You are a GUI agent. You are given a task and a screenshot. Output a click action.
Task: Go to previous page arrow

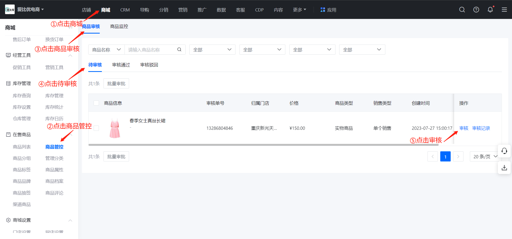[433, 156]
